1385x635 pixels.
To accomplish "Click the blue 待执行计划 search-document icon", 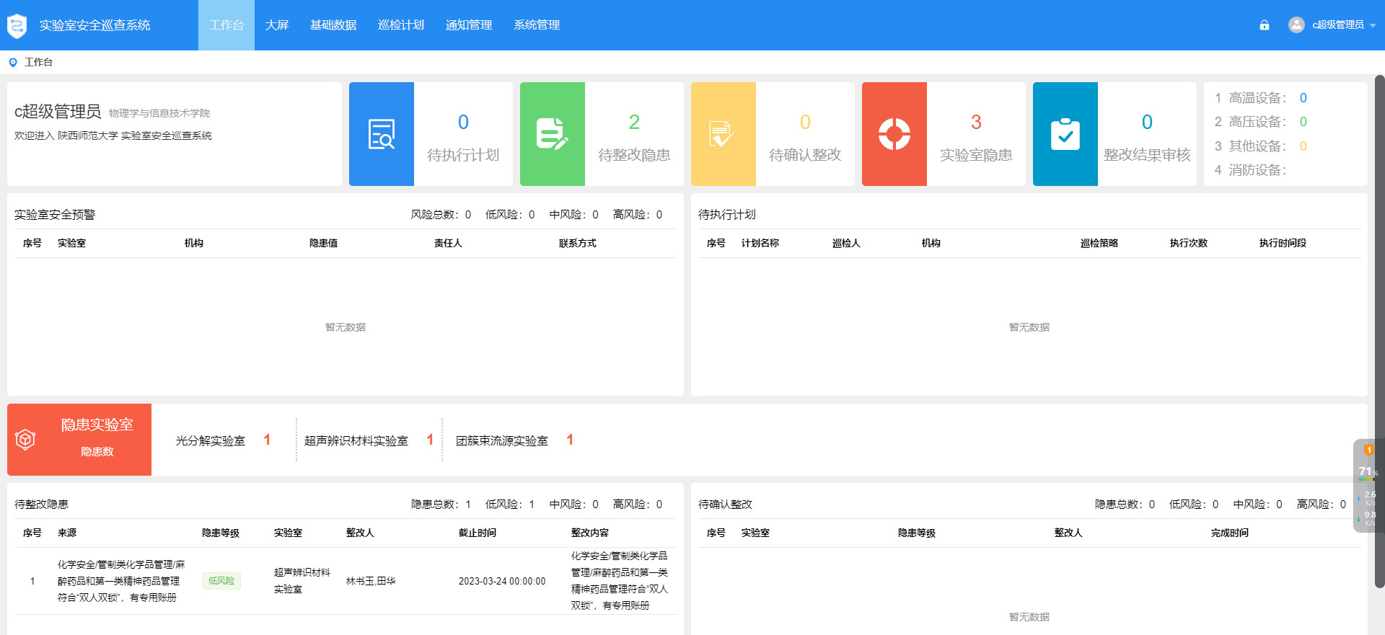I will pyautogui.click(x=382, y=134).
